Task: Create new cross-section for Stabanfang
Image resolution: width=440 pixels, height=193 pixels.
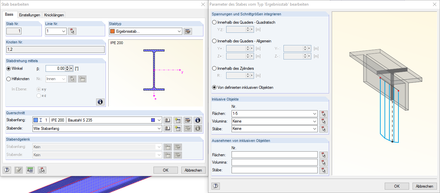Action: (x=178, y=120)
